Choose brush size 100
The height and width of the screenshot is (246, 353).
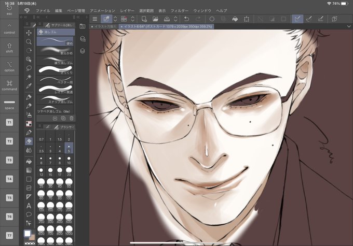tap(69, 195)
